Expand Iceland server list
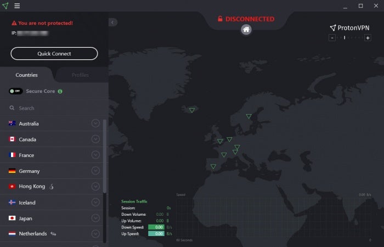This screenshot has height=247, width=384. coord(95,202)
